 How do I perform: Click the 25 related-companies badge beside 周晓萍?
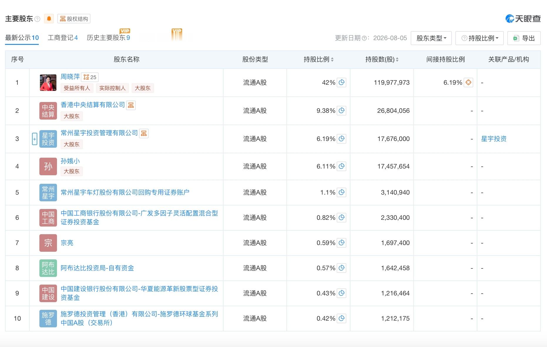90,77
